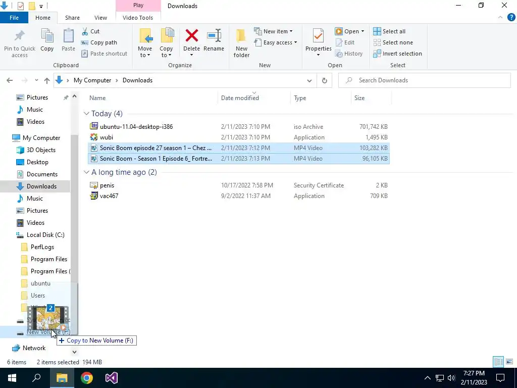Open Recent locations dropdown arrow
Viewport: 517px width, 388px height.
(x=36, y=80)
